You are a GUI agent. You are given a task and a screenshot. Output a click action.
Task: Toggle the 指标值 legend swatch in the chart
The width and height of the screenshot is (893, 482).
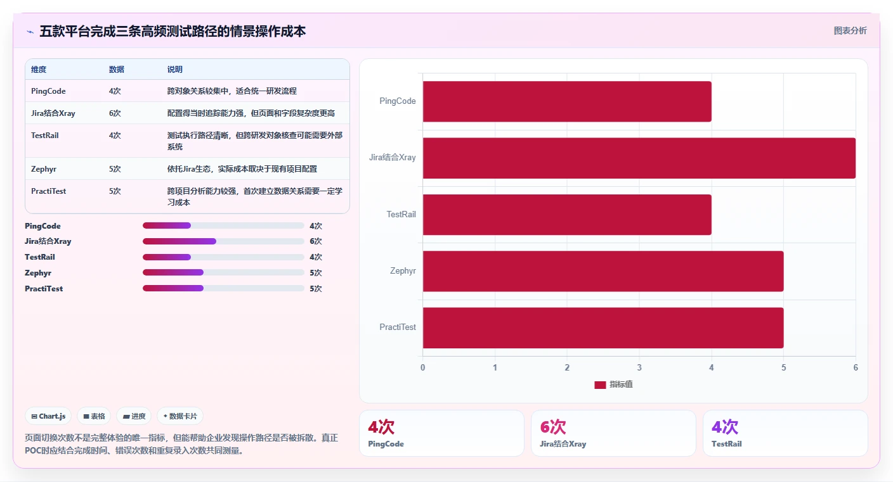(600, 385)
